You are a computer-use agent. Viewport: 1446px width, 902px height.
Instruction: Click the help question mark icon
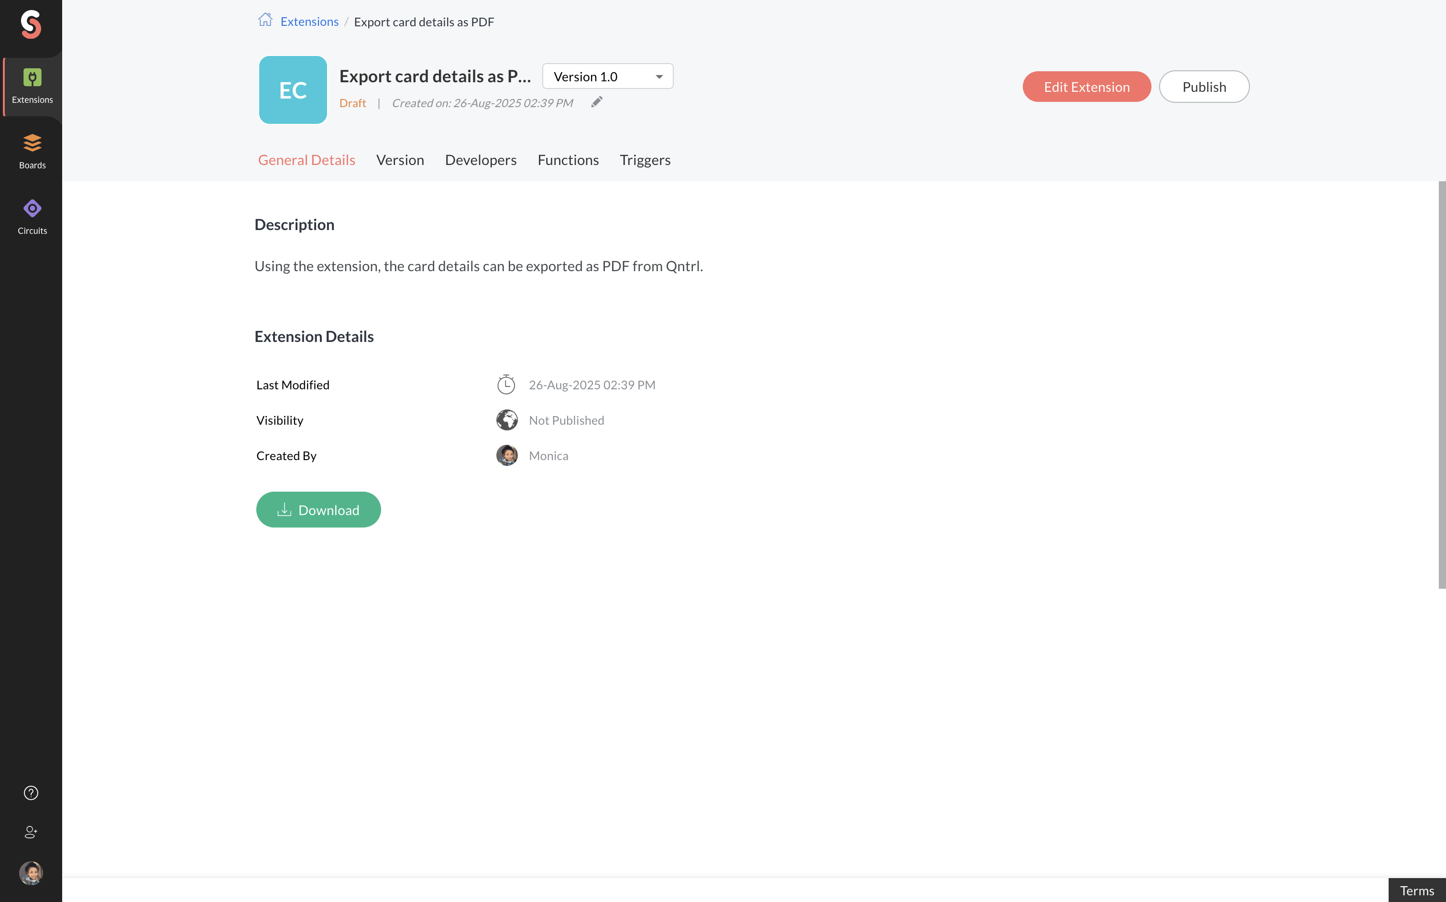click(31, 793)
